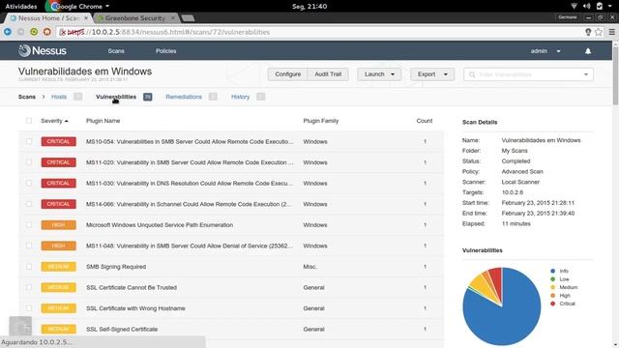Check the MS11-048 Denial of Service row
The image size is (619, 348).
tap(29, 246)
